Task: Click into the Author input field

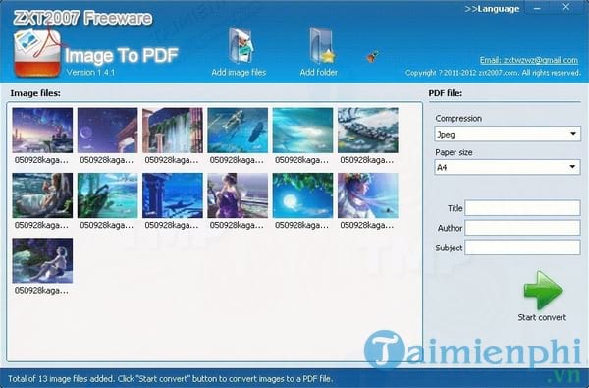Action: (522, 228)
